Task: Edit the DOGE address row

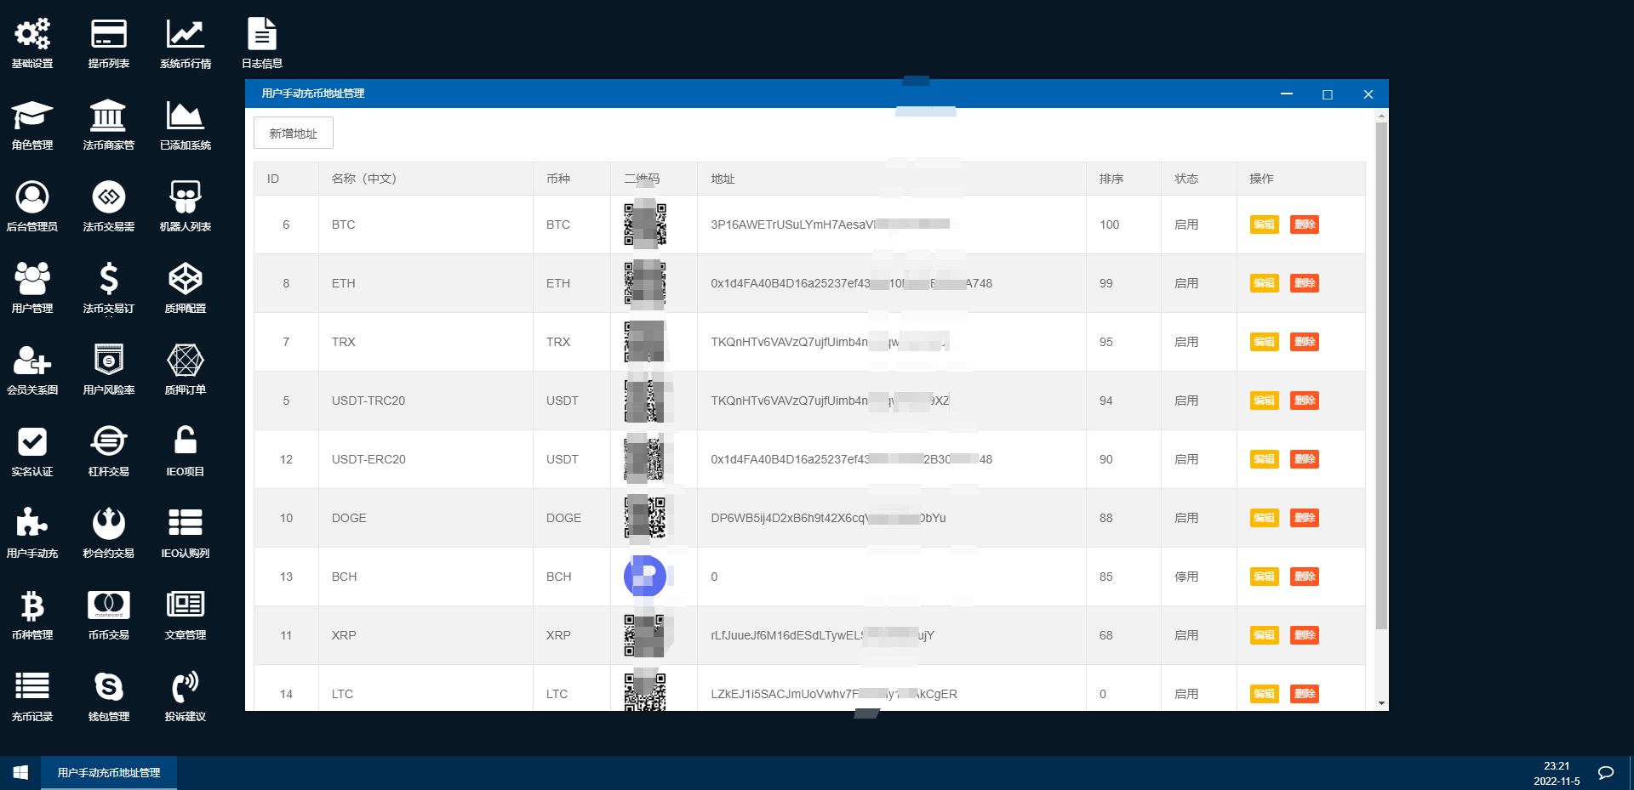Action: tap(1264, 518)
